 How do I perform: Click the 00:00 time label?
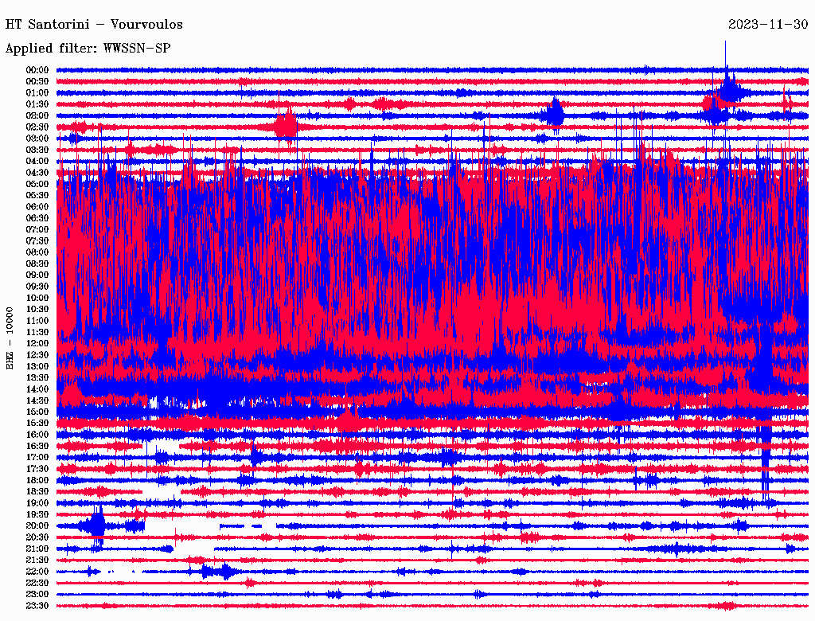pos(37,70)
